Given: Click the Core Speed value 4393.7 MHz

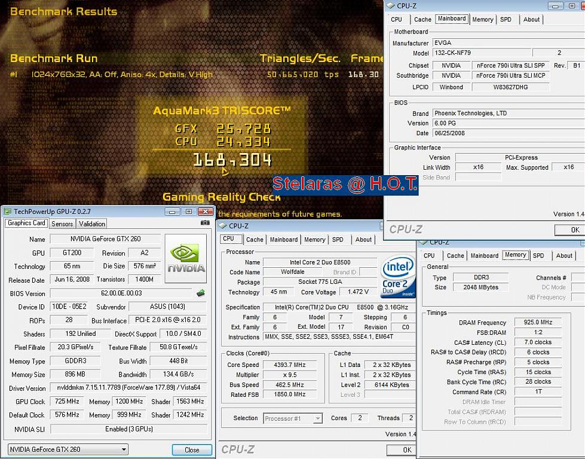Looking at the screenshot, I should [290, 365].
